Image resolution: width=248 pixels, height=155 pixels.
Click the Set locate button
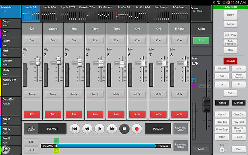[31, 142]
